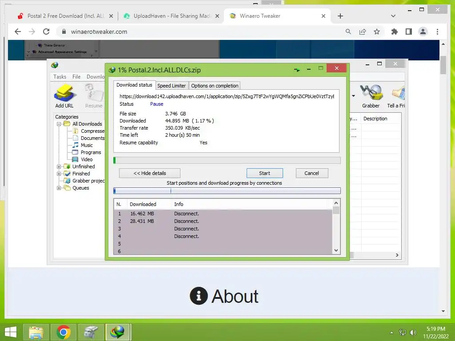Click the network icon in system tray

(x=403, y=333)
